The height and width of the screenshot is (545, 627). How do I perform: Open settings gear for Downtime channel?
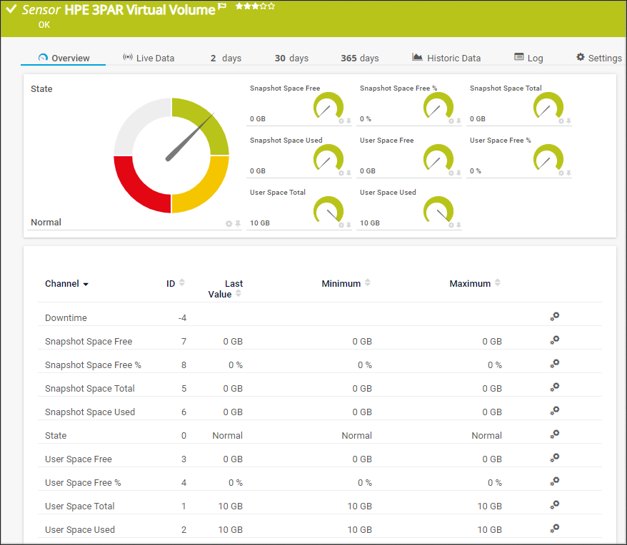coord(554,317)
